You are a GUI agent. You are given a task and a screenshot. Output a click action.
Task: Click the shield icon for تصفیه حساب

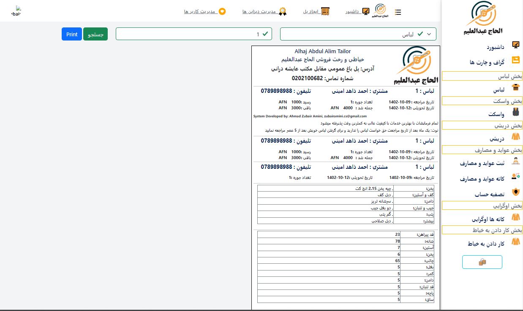click(x=515, y=192)
